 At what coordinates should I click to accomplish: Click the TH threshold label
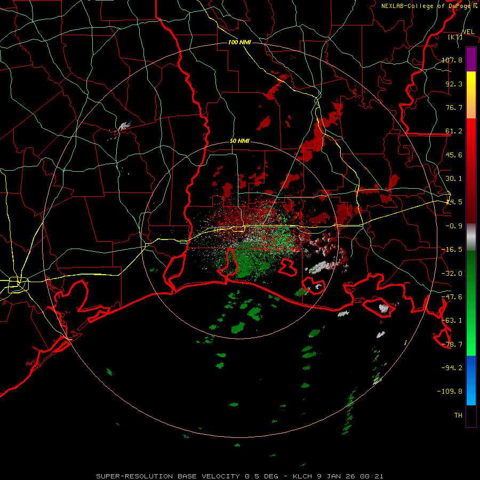pyautogui.click(x=458, y=415)
